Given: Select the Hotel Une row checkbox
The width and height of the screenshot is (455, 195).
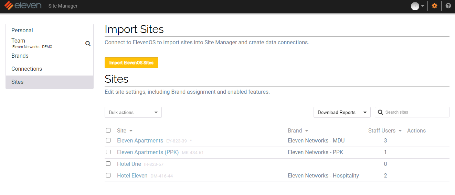Looking at the screenshot, I should click(108, 164).
